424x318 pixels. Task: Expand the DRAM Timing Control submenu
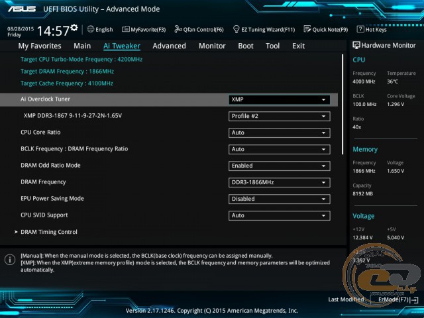tap(49, 232)
